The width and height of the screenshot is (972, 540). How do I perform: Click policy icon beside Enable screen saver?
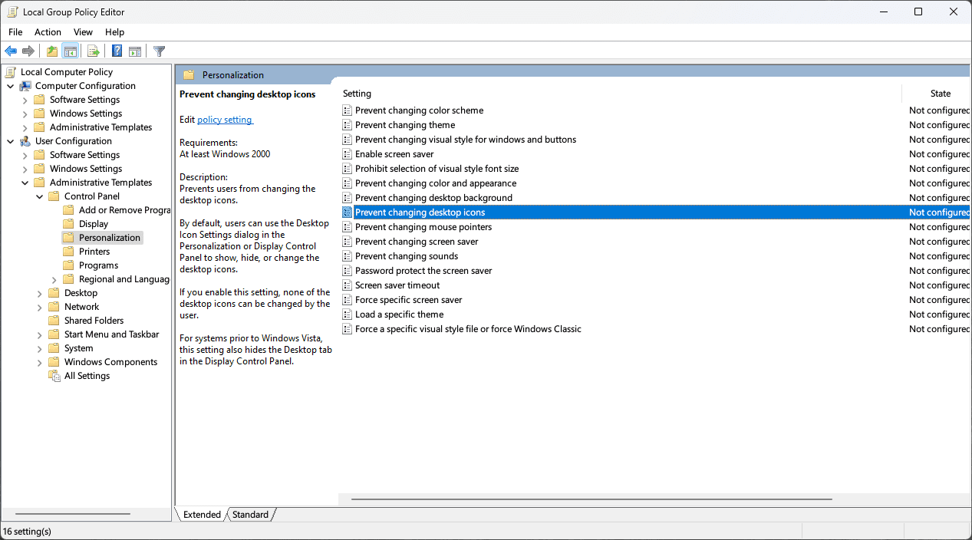pos(347,154)
